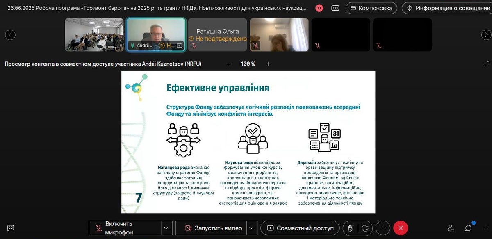Toggle closed captions in the top bar
The width and height of the screenshot is (492, 239).
[335, 8]
